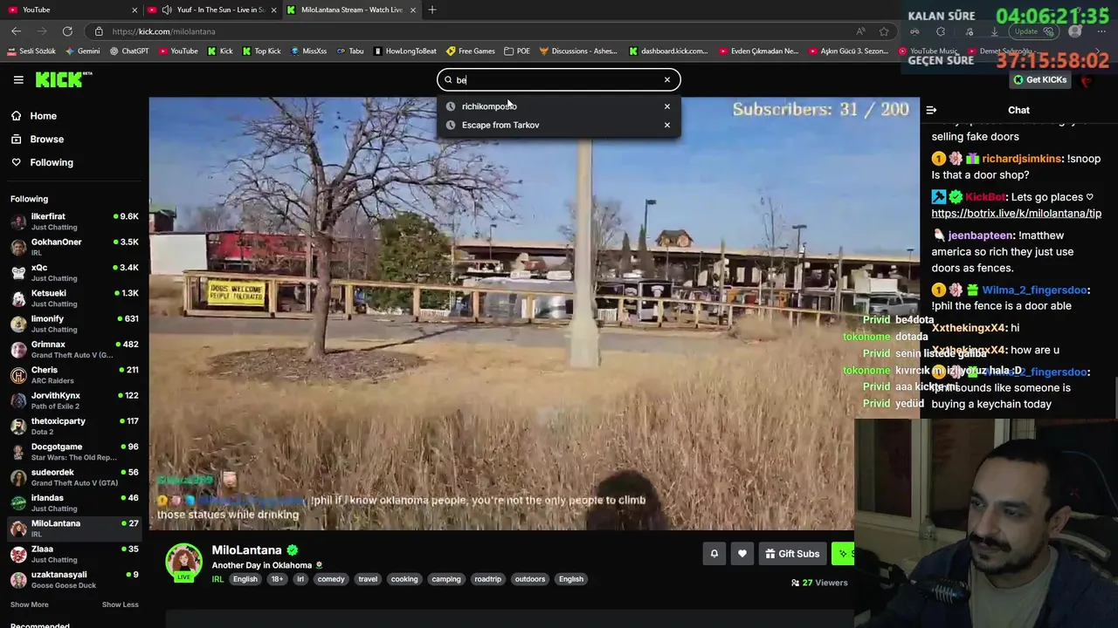Open Browse in the sidebar

pyautogui.click(x=37, y=139)
